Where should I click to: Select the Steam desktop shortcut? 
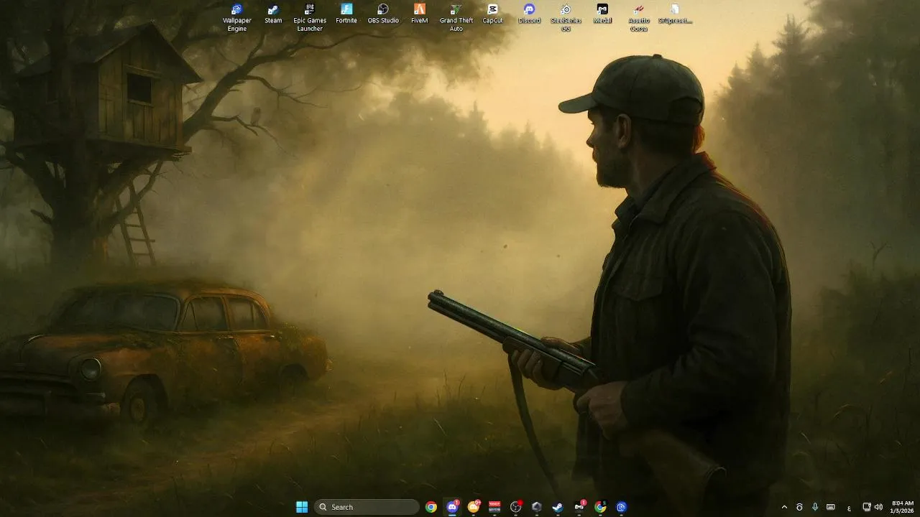pyautogui.click(x=273, y=14)
